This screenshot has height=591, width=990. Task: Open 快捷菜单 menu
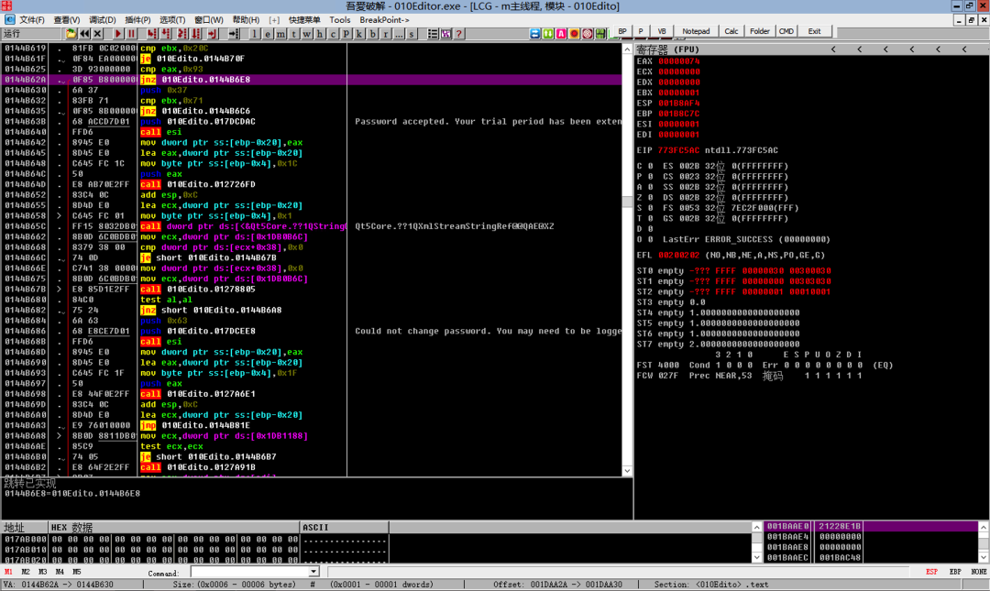[304, 20]
